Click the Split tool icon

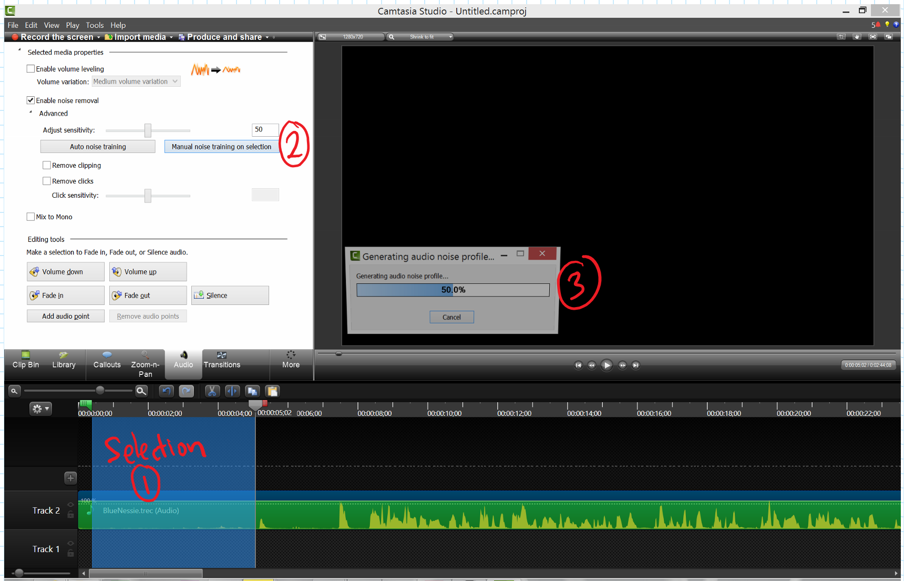232,391
